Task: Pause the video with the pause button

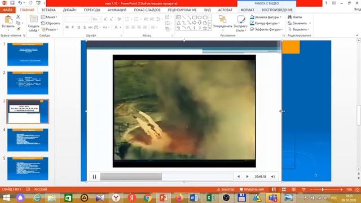Action: click(94, 176)
